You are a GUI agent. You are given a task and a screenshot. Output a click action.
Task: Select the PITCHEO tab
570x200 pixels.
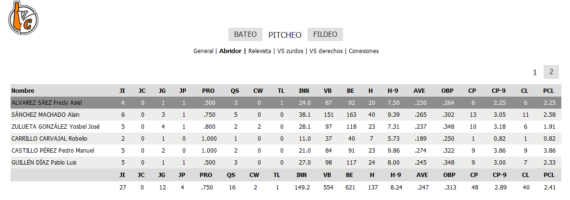point(285,34)
